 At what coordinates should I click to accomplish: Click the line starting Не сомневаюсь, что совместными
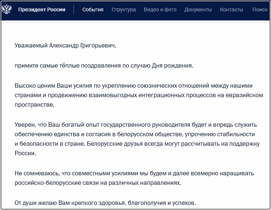pos(134,173)
